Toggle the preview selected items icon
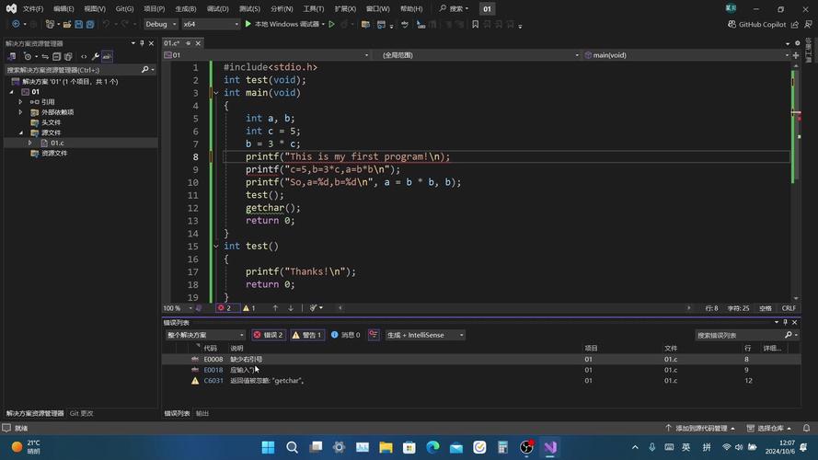Image resolution: width=818 pixels, height=460 pixels. [107, 56]
